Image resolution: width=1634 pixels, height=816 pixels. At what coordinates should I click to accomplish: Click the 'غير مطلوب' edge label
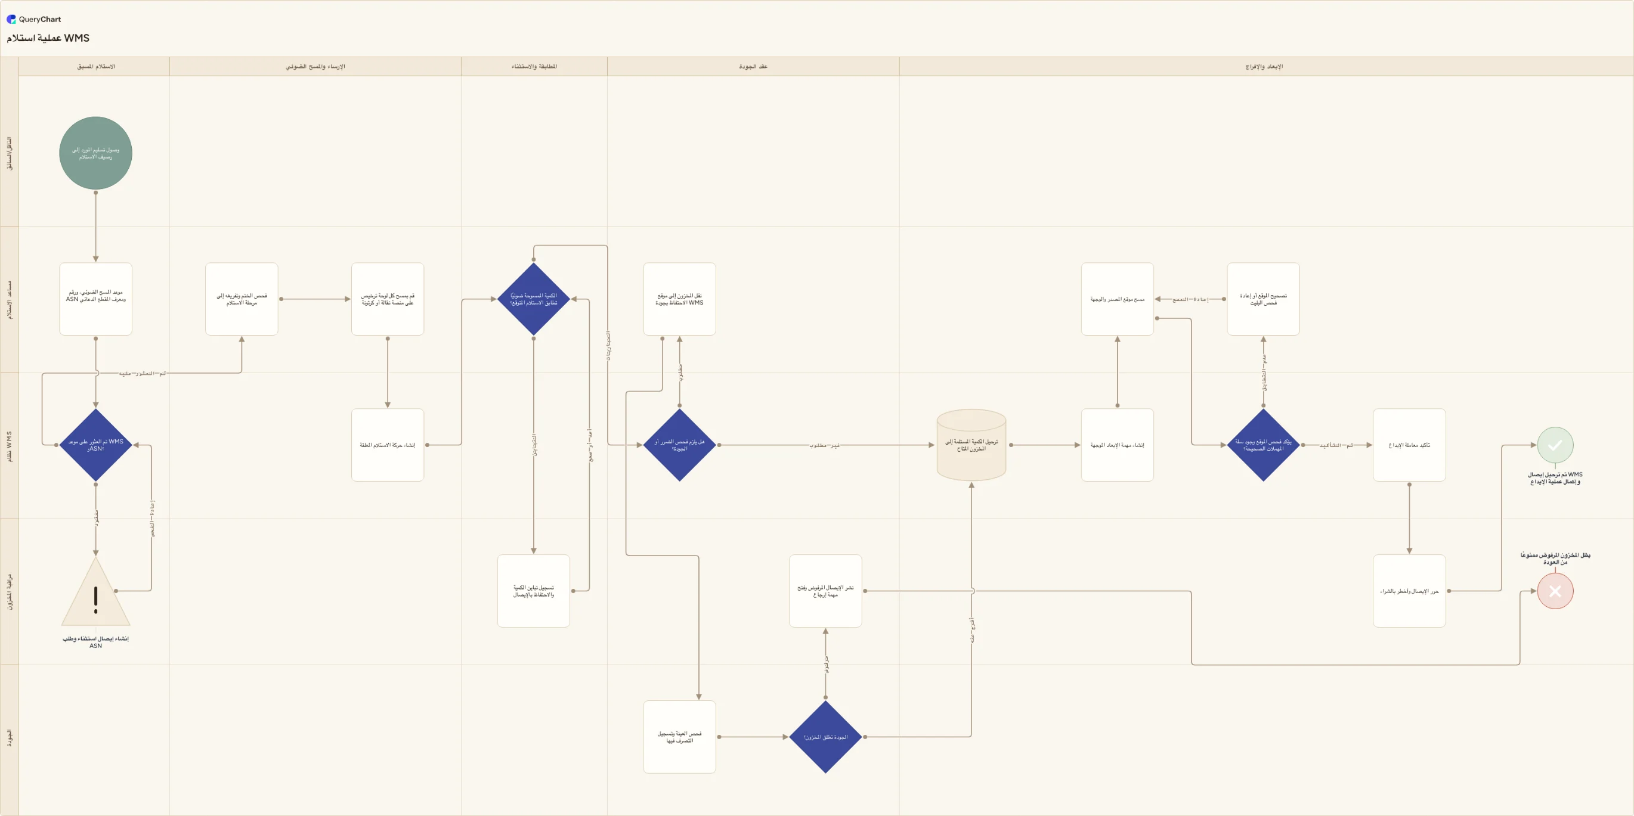(x=824, y=446)
